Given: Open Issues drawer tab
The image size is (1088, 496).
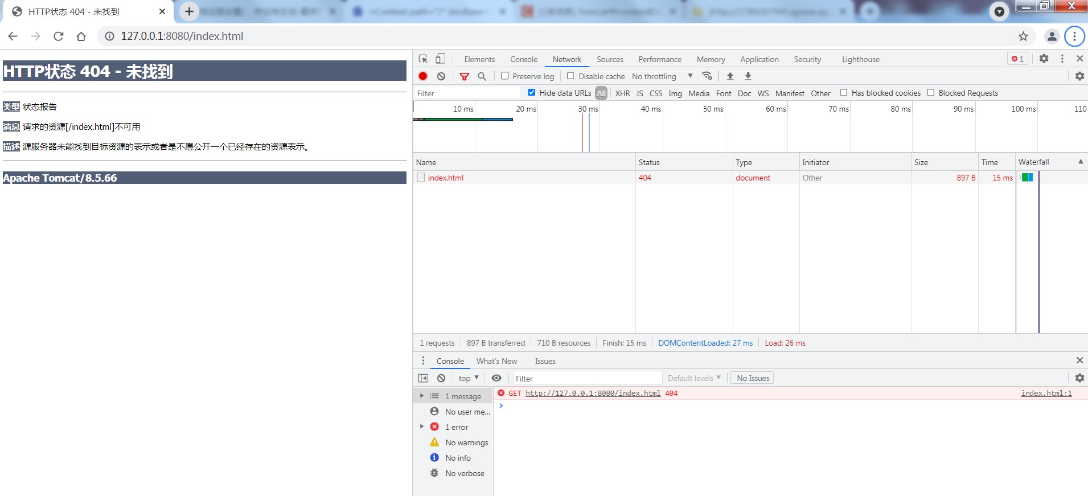Looking at the screenshot, I should (545, 361).
